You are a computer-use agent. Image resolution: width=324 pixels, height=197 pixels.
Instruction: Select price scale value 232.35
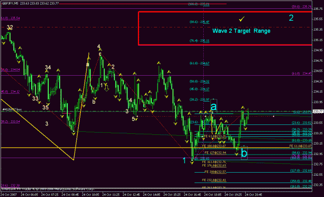318,185
